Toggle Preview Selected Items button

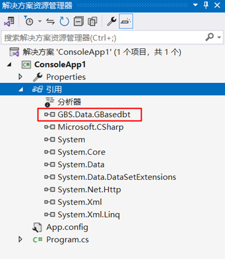tap(126, 21)
